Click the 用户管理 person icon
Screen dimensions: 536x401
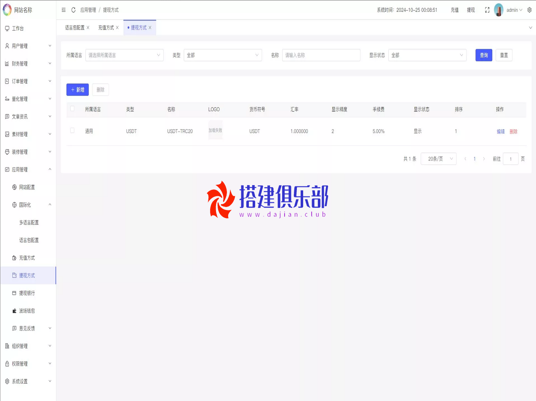(x=7, y=46)
